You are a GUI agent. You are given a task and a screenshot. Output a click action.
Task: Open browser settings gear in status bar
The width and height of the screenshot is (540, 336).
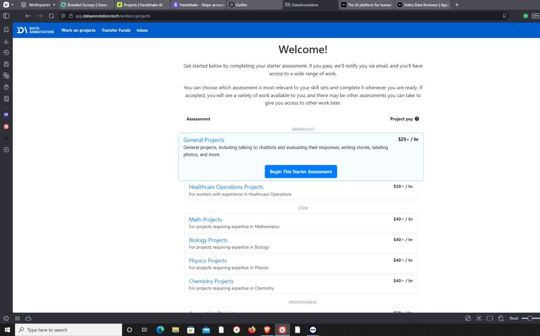[6, 318]
